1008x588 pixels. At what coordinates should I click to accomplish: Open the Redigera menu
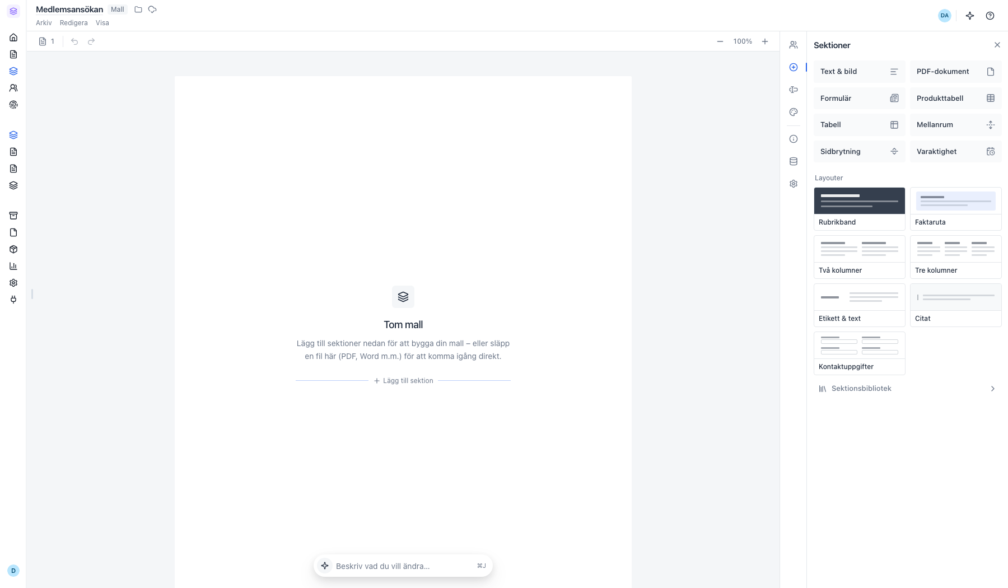74,23
